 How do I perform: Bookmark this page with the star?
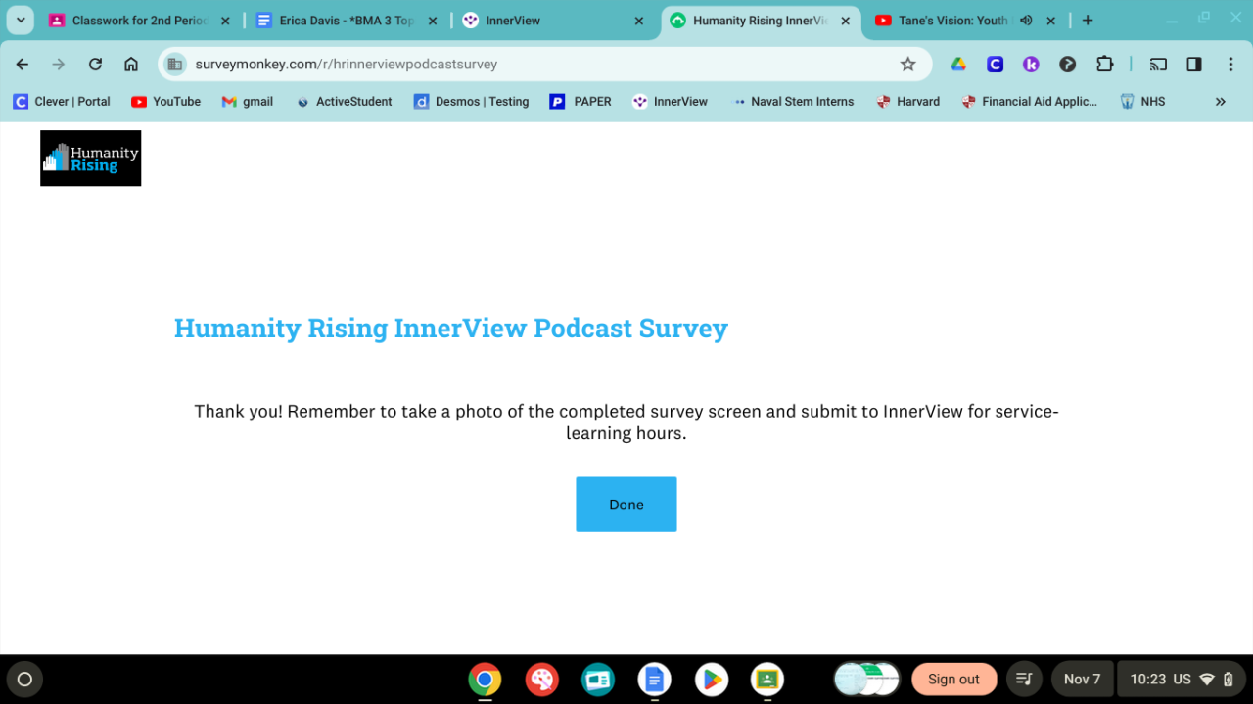coord(907,65)
